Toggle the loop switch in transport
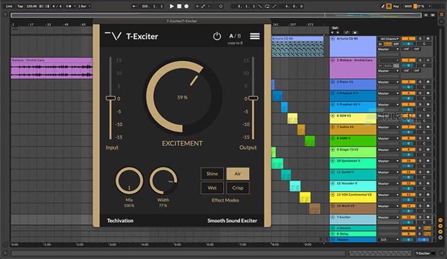This screenshot has width=447, height=259. point(267,6)
